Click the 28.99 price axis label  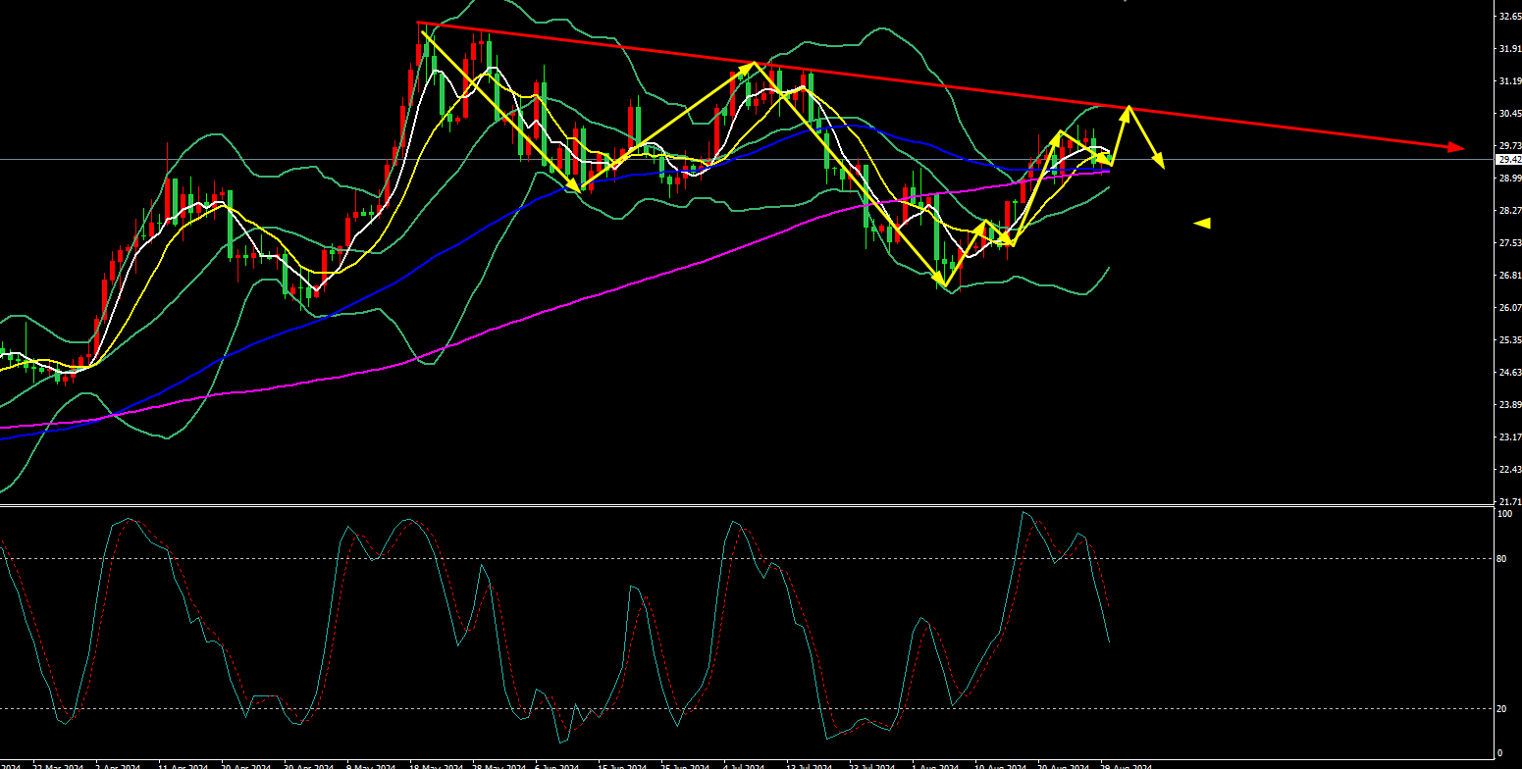1509,178
